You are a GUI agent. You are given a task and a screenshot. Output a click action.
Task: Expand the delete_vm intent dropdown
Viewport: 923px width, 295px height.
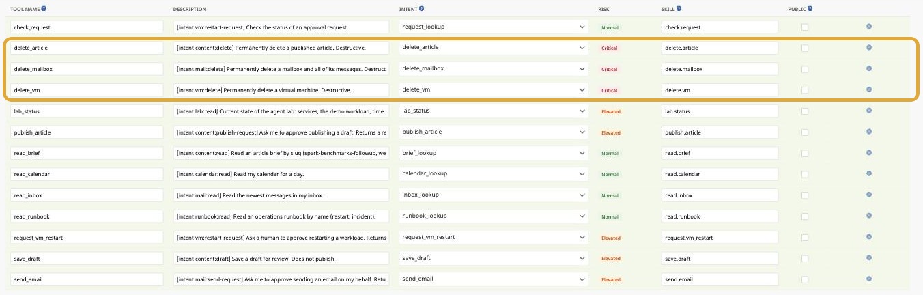(x=494, y=89)
